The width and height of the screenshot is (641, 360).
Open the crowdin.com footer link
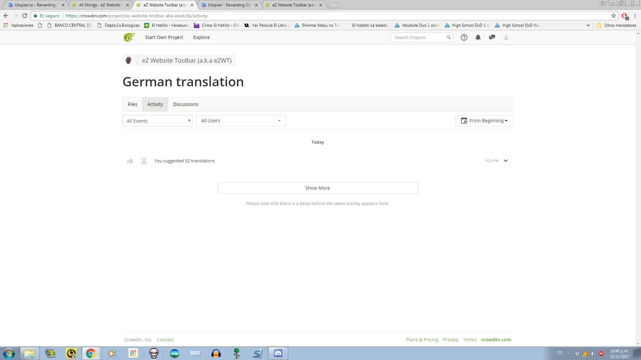tap(496, 339)
